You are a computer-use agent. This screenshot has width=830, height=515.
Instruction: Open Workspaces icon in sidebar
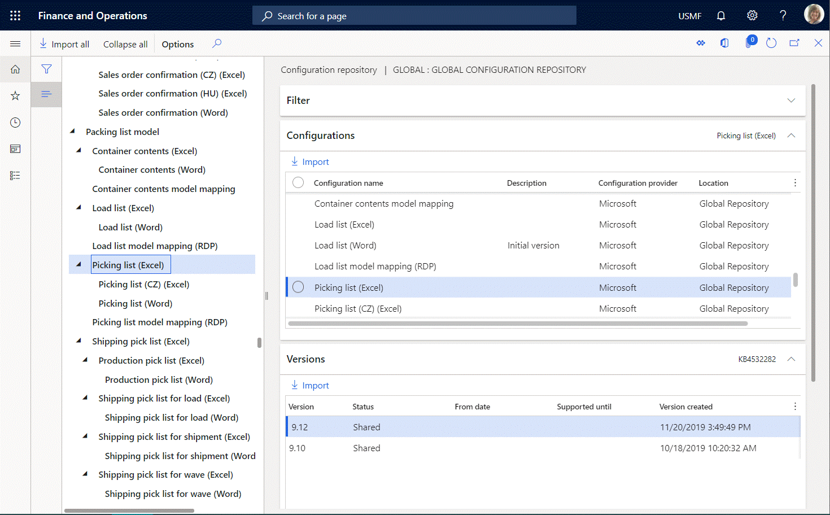click(x=15, y=149)
